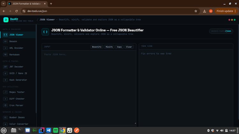Open Spotify from the taskbar
The image size is (239, 134).
coord(55,130)
